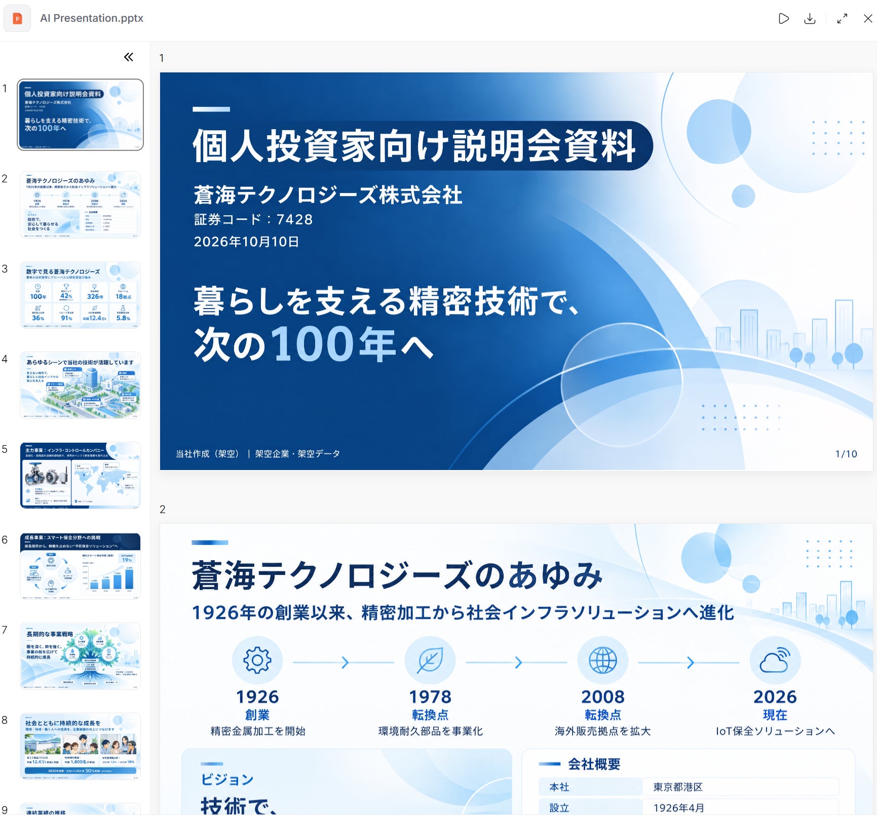The image size is (877, 818).
Task: Select slide 1 thumbnail
Action: point(80,114)
